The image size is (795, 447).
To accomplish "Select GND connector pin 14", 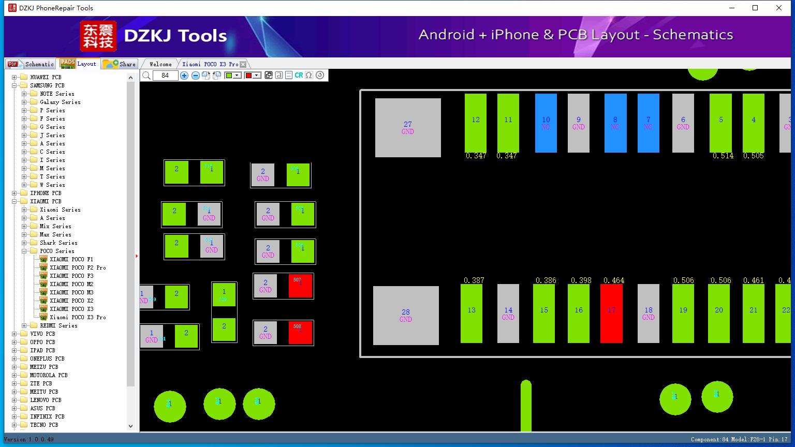I will coord(508,313).
